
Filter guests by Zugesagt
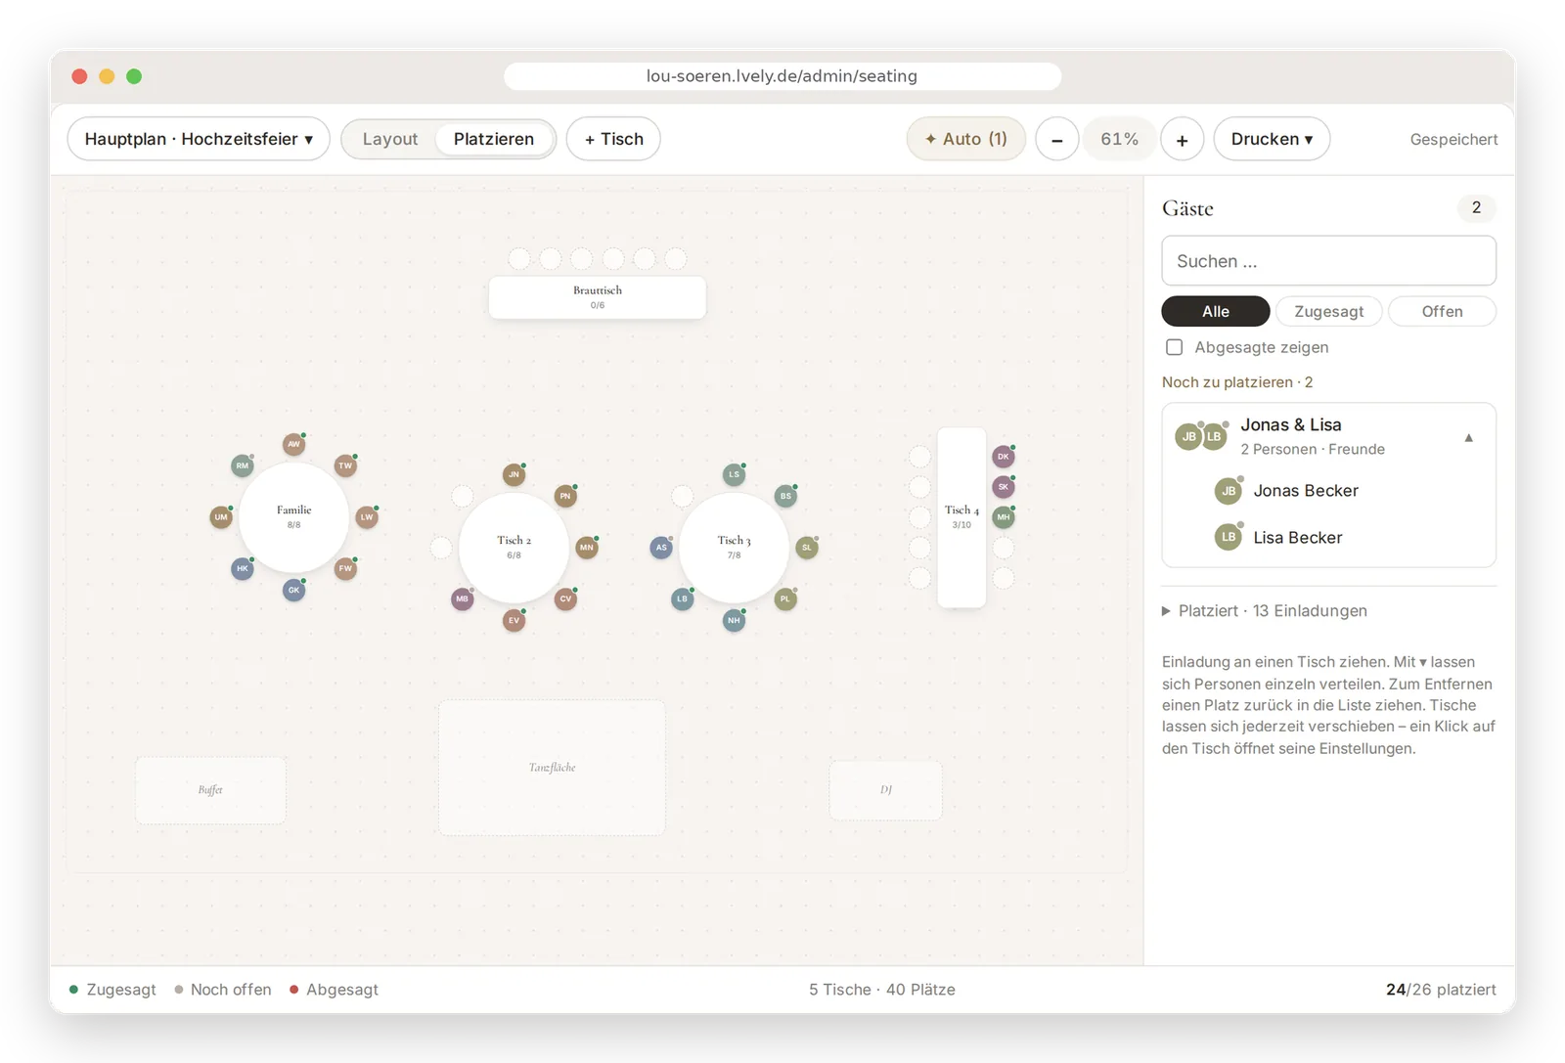(1328, 311)
